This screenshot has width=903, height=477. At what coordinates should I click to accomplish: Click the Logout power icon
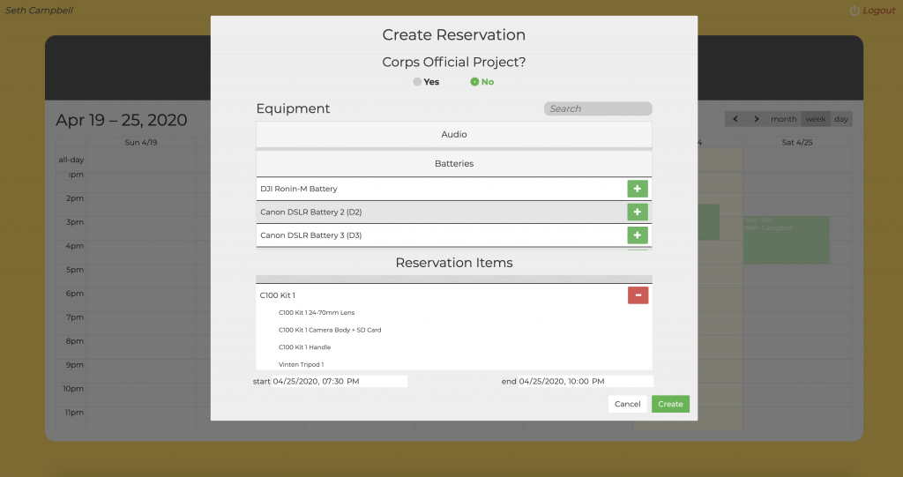click(x=854, y=11)
